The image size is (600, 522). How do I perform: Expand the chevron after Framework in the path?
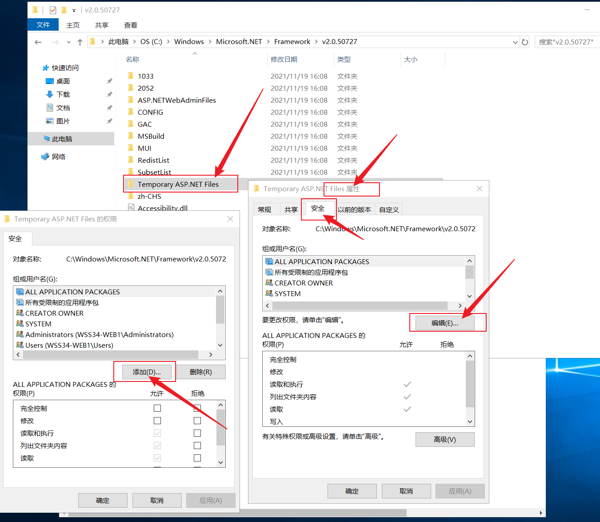tap(316, 42)
